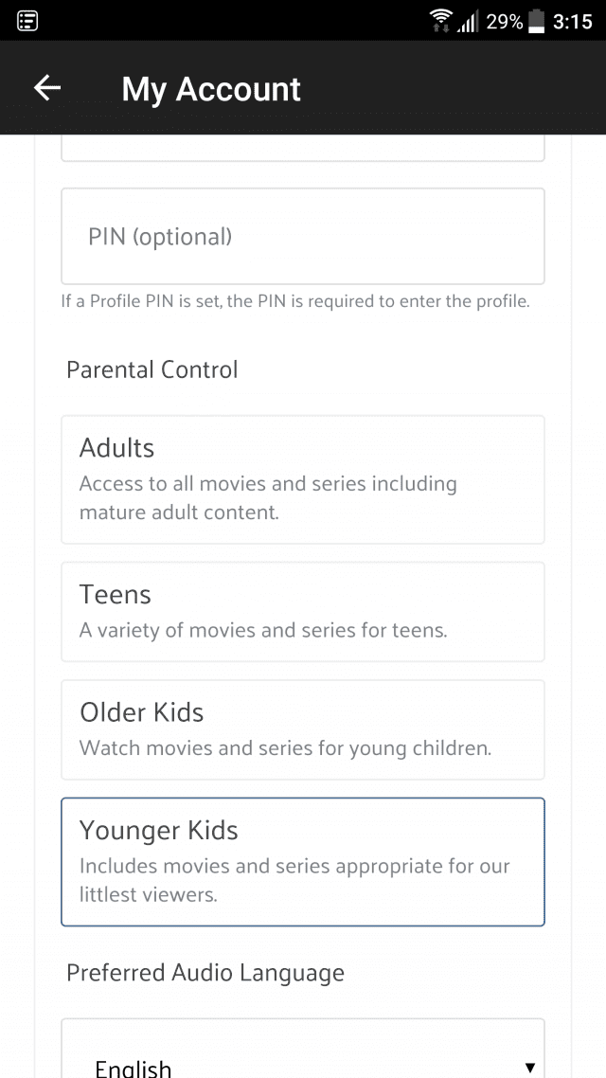This screenshot has height=1078, width=606.
Task: Tap the Preferred Audio Language label
Action: coord(205,973)
